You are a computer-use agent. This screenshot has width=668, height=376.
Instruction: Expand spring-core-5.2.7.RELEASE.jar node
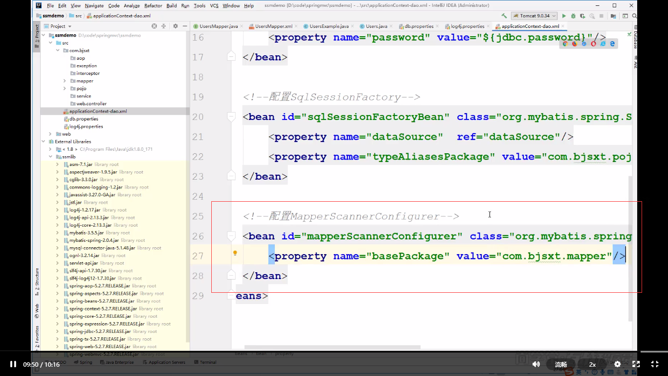click(x=58, y=316)
